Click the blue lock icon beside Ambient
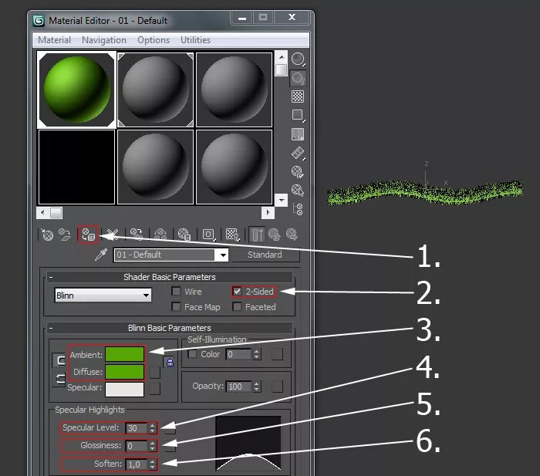 pos(170,363)
